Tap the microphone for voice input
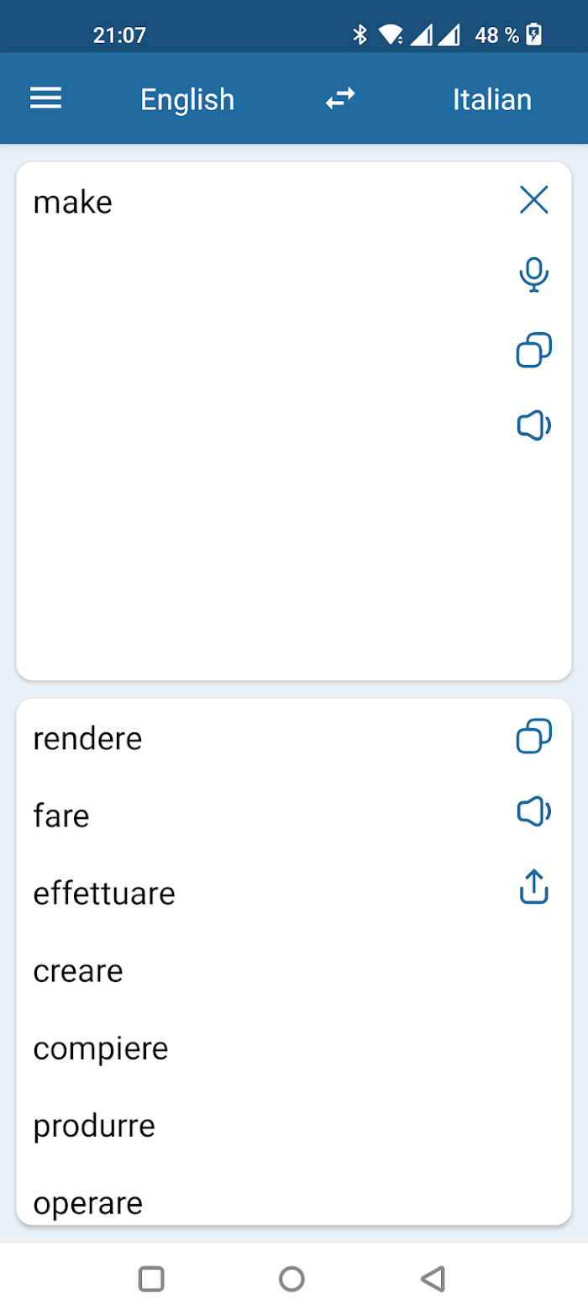588x1315 pixels. (534, 275)
